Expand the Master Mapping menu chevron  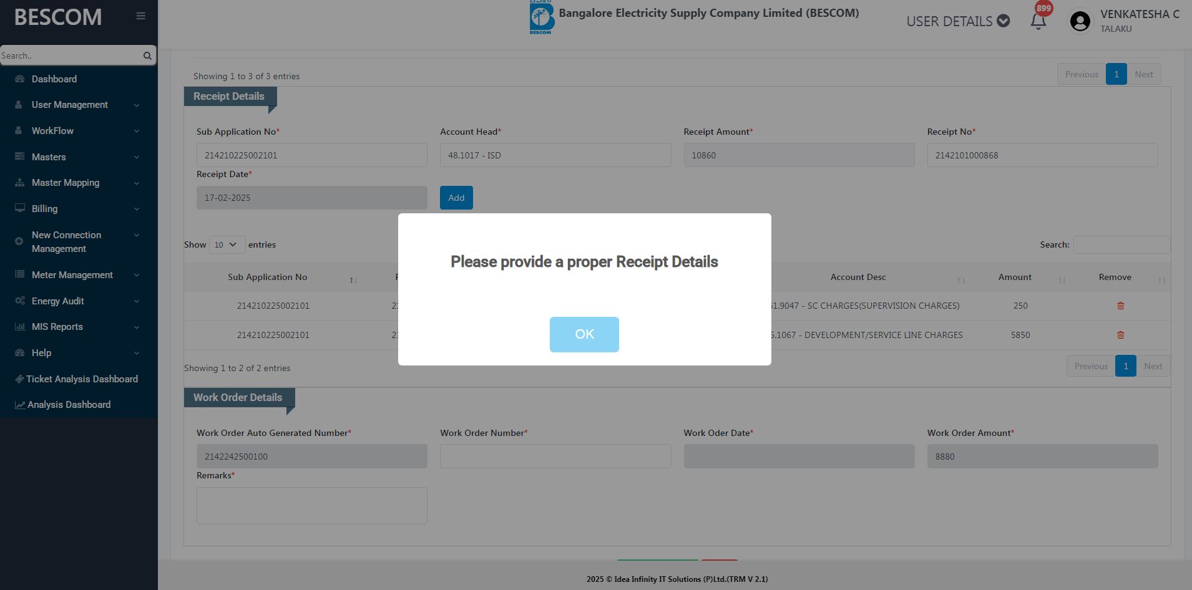pos(137,183)
